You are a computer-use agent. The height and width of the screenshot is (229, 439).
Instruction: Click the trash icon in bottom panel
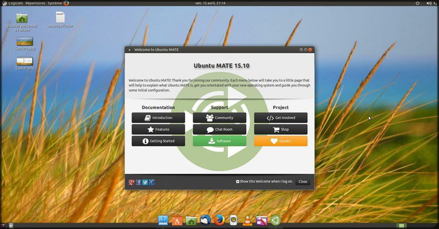11,225
